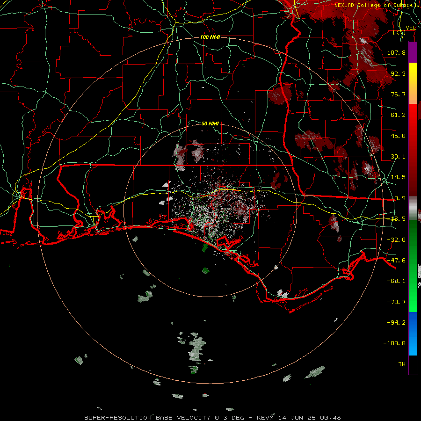This screenshot has width=421, height=421.
Task: Pick the light blue segment of color bar
Action: [x=413, y=346]
